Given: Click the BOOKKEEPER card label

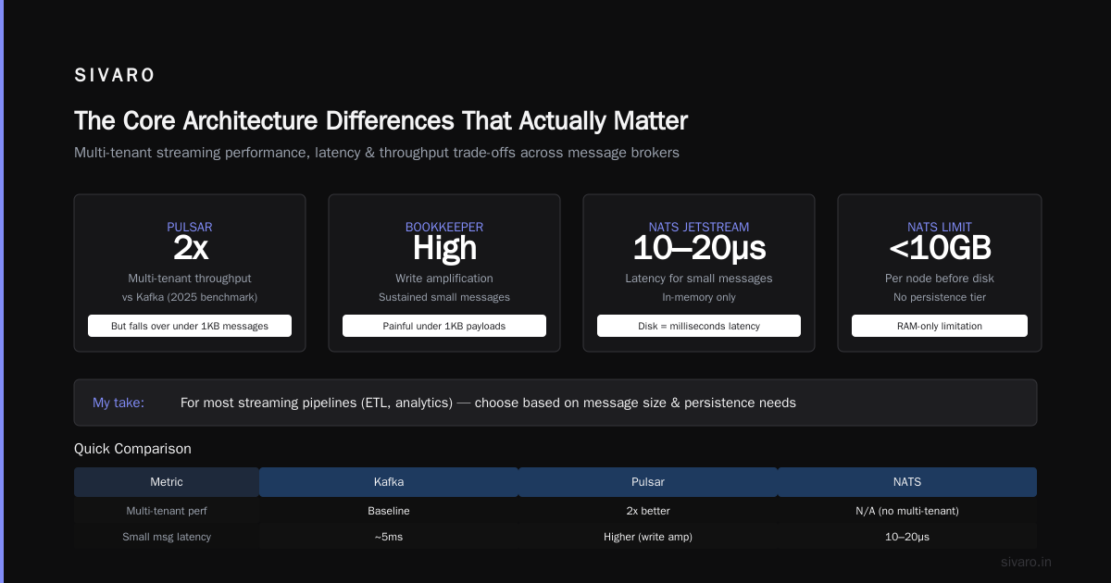Looking at the screenshot, I should (x=444, y=227).
